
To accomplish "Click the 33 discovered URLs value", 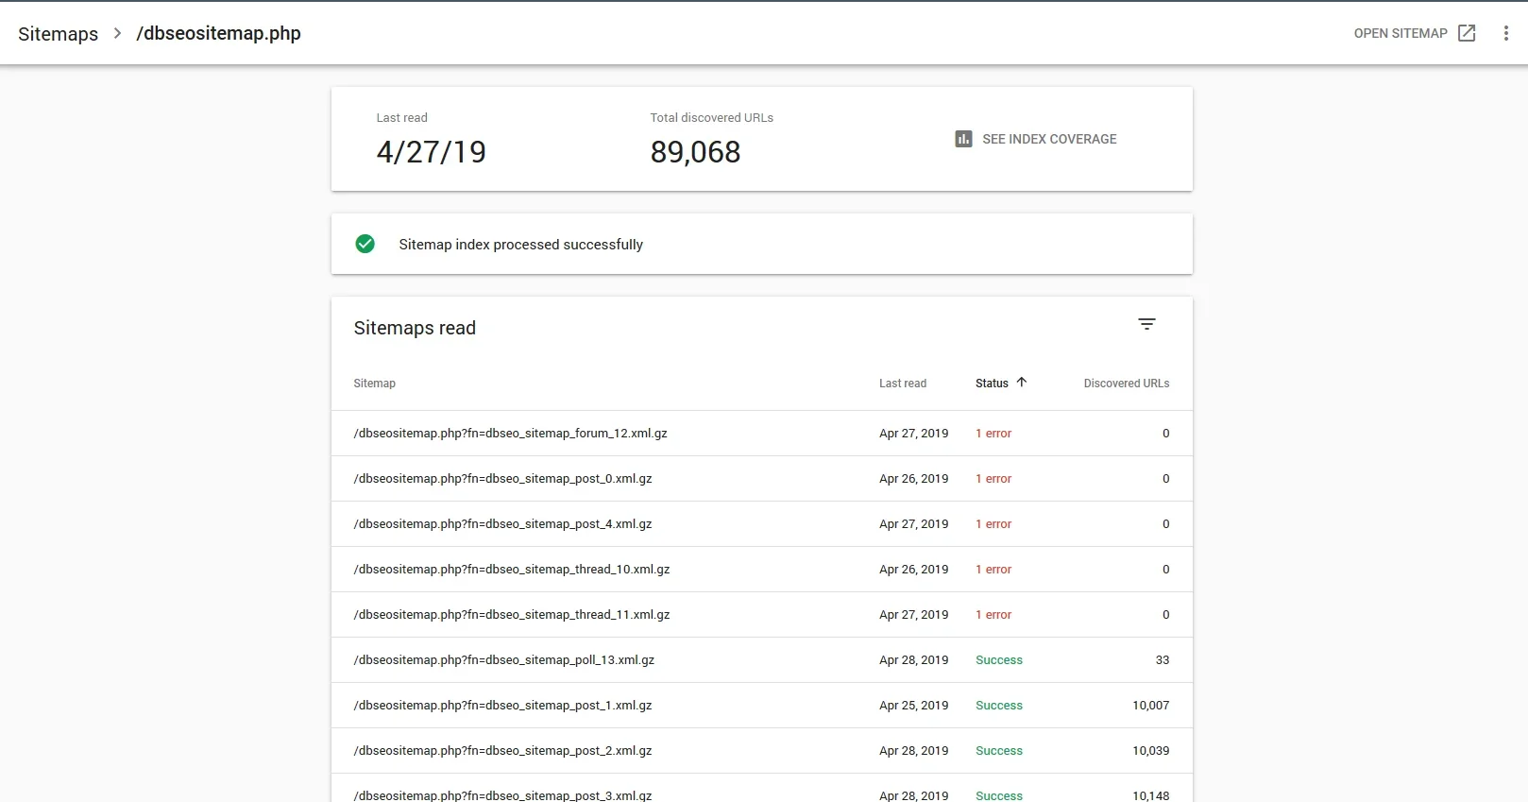I will coord(1163,660).
